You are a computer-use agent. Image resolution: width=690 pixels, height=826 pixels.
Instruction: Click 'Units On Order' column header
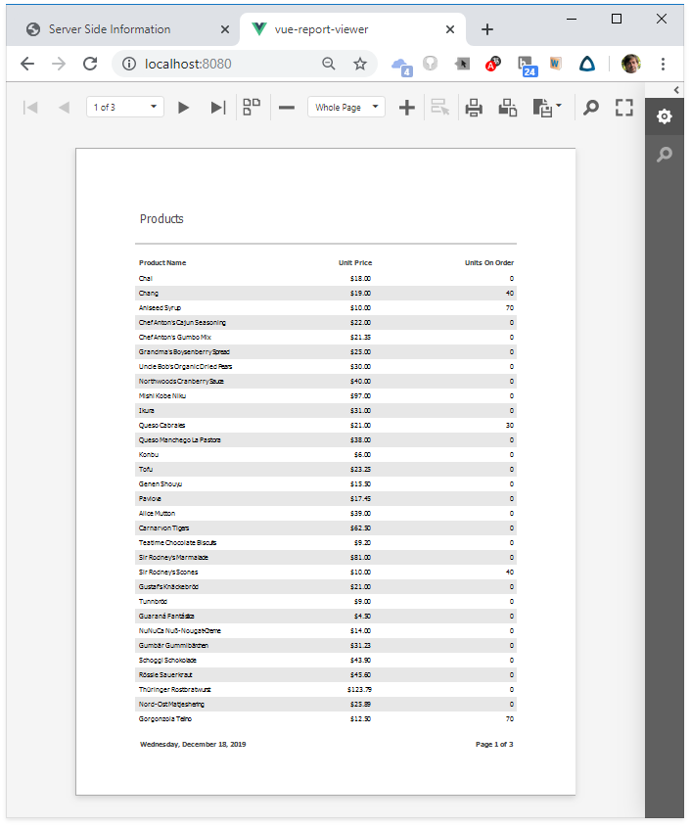pyautogui.click(x=488, y=263)
